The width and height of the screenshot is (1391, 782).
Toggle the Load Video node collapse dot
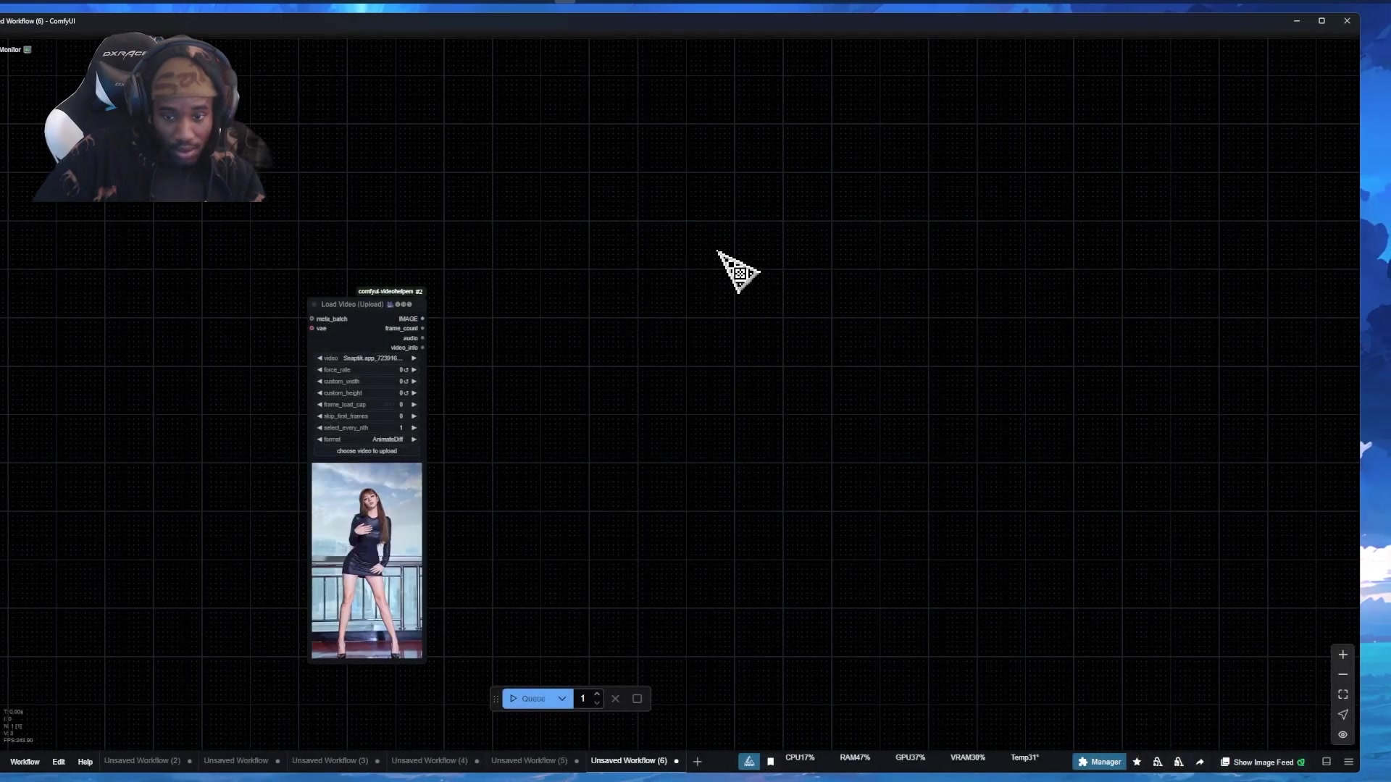click(314, 305)
